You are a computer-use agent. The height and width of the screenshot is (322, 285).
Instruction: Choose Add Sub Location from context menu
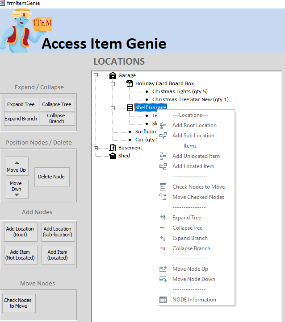pos(193,136)
